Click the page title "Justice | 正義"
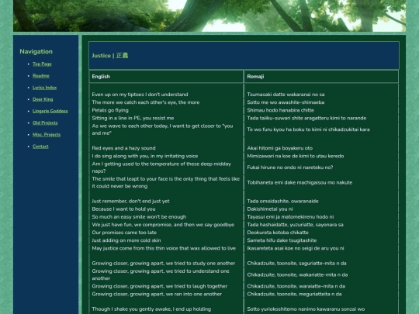The width and height of the screenshot is (419, 314). tap(110, 56)
